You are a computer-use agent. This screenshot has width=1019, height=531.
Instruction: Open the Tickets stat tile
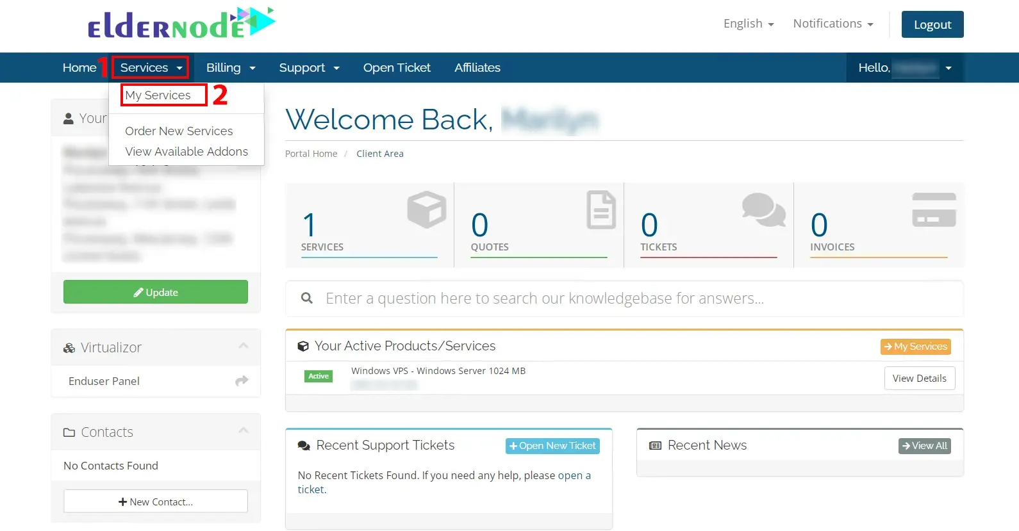coord(708,225)
